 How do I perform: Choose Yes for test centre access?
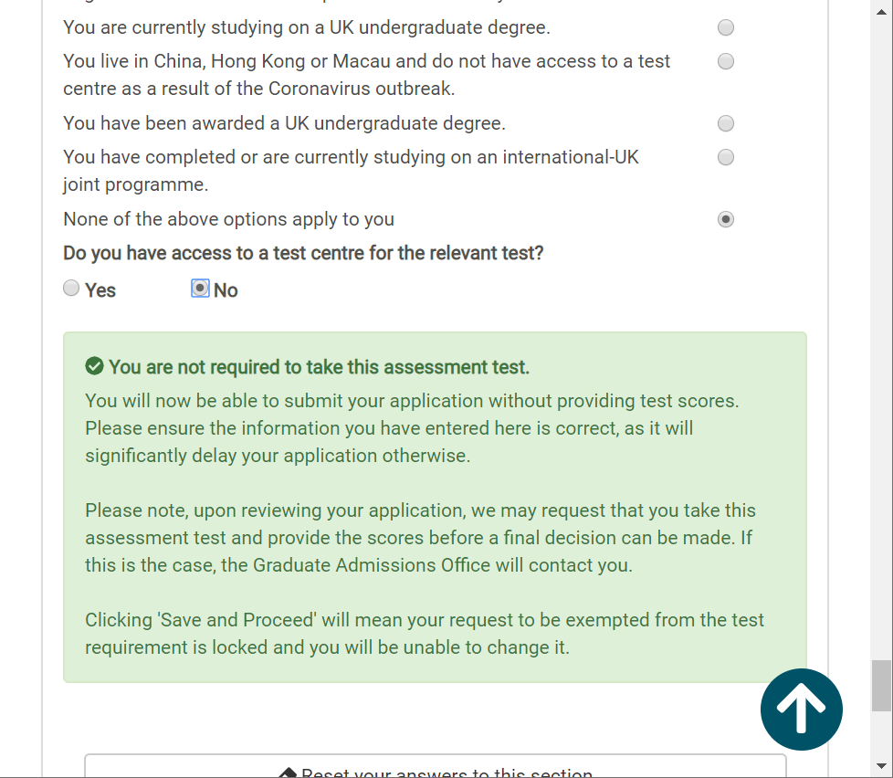click(x=71, y=289)
